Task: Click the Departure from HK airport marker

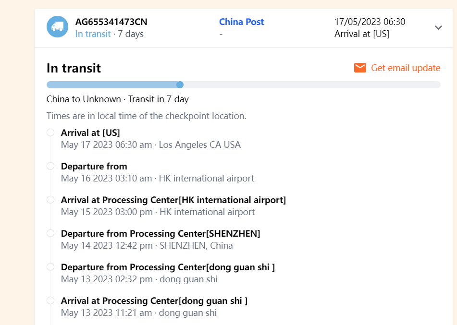Action: [50, 166]
